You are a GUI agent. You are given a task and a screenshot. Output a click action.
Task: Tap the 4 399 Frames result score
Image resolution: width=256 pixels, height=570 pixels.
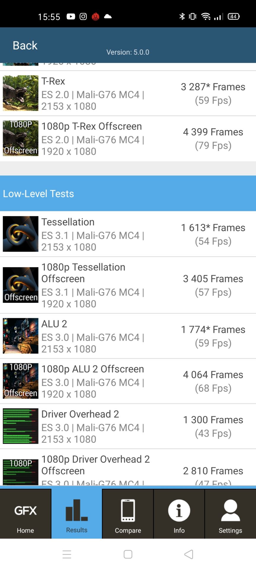[213, 132]
